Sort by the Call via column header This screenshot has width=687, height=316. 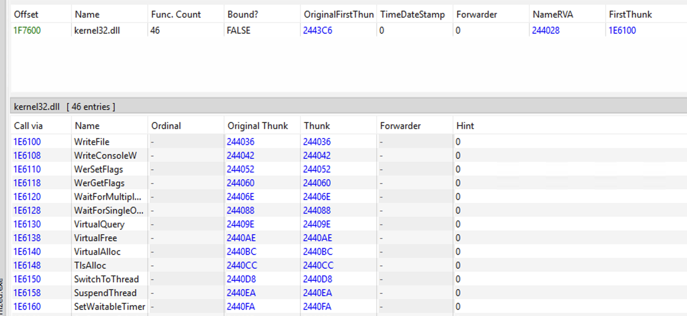coord(28,126)
